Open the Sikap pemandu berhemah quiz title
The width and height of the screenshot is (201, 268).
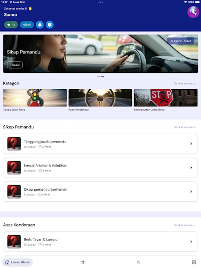coord(46,189)
